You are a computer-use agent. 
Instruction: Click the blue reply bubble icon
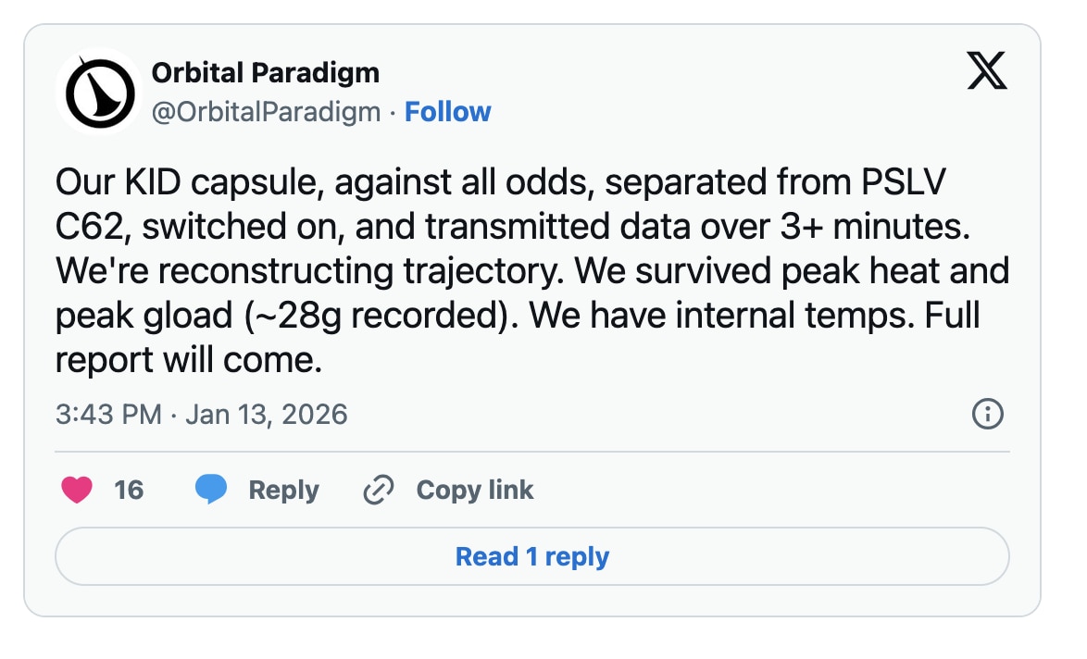[x=212, y=490]
